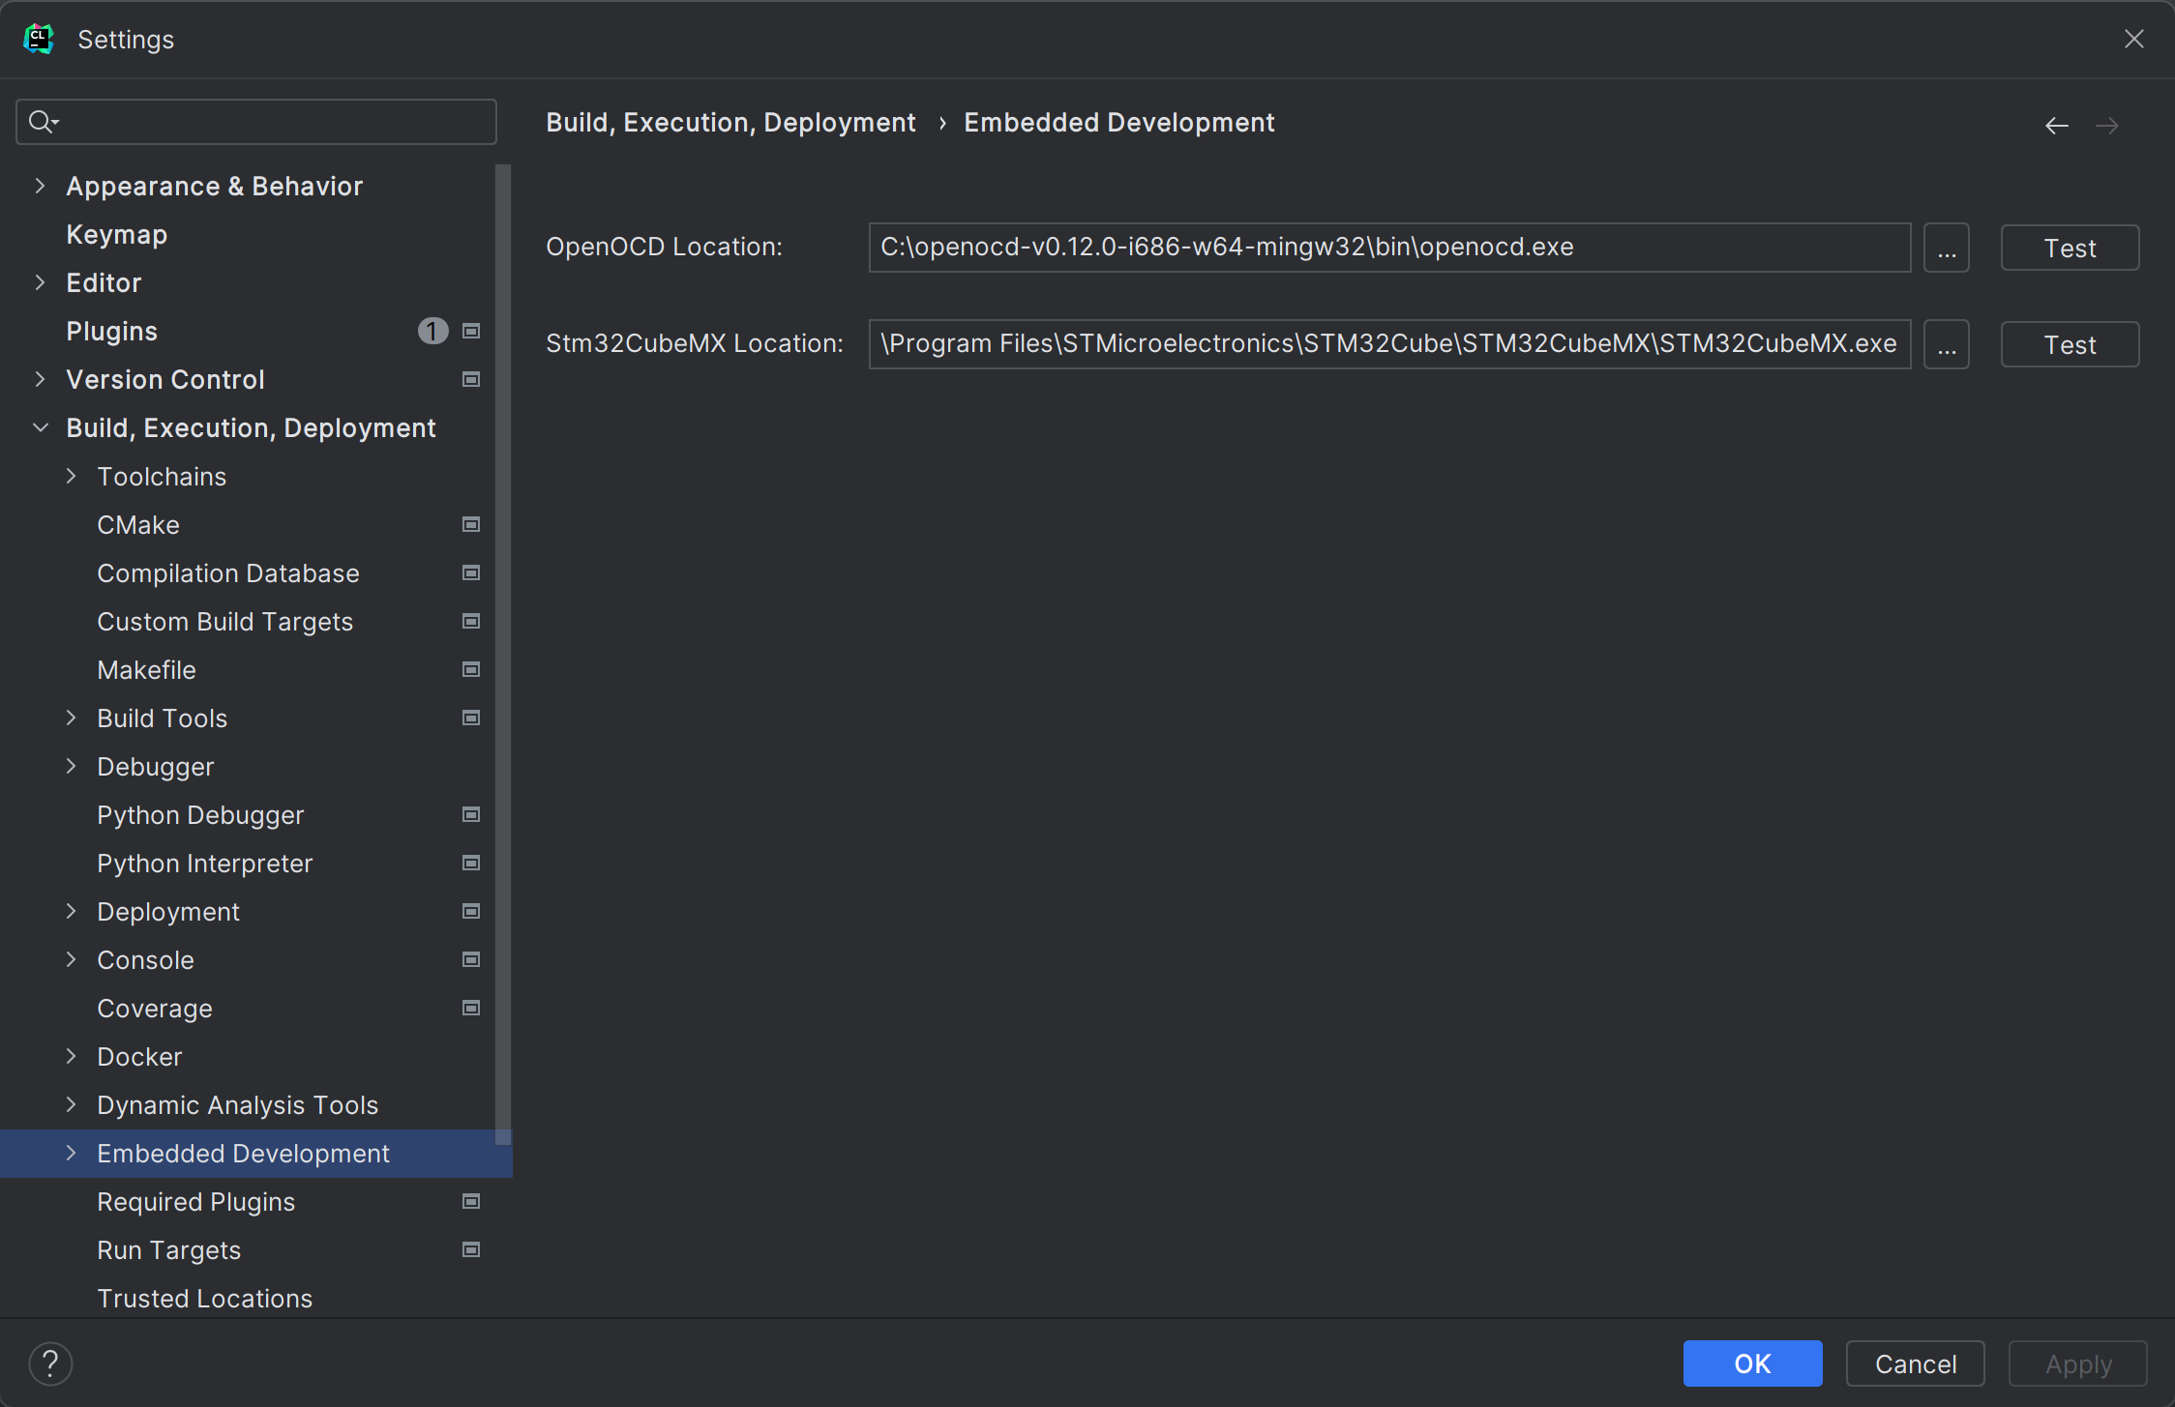Screen dimensions: 2175x1407
Task: Click project-level icon next to Version Control
Action: [471, 380]
